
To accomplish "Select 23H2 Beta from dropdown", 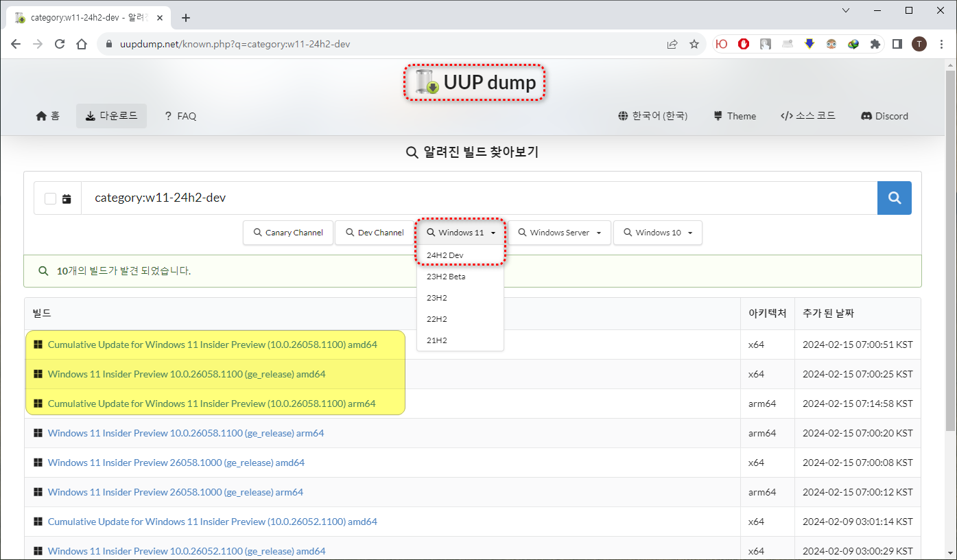I will pyautogui.click(x=460, y=277).
